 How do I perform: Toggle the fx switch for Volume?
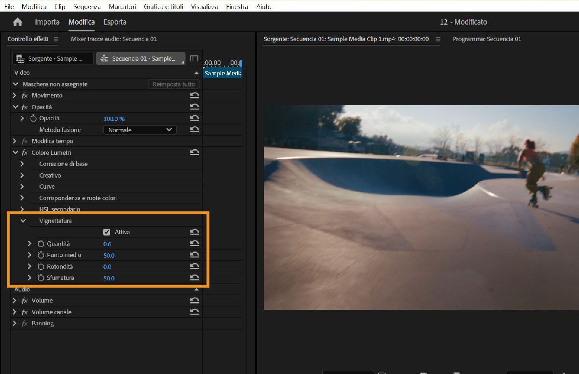pos(25,301)
